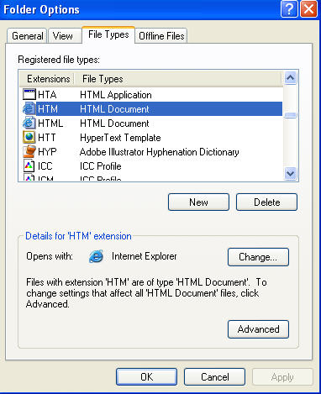Select the HTML extension text

50,123
